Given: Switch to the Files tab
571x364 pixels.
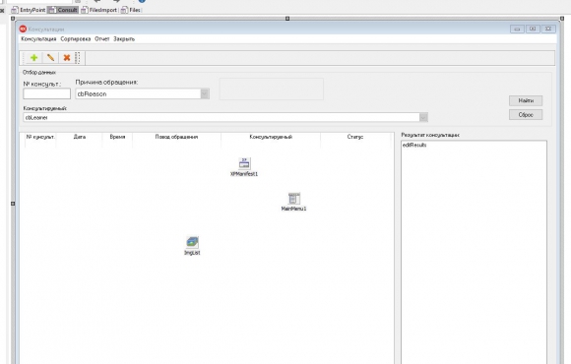Looking at the screenshot, I should click(x=131, y=10).
